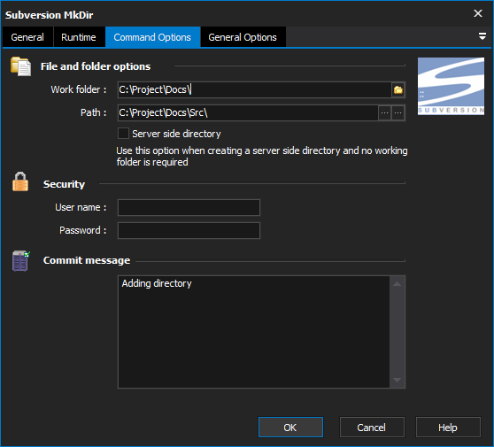
Task: Open the General Options tab
Action: pos(243,37)
